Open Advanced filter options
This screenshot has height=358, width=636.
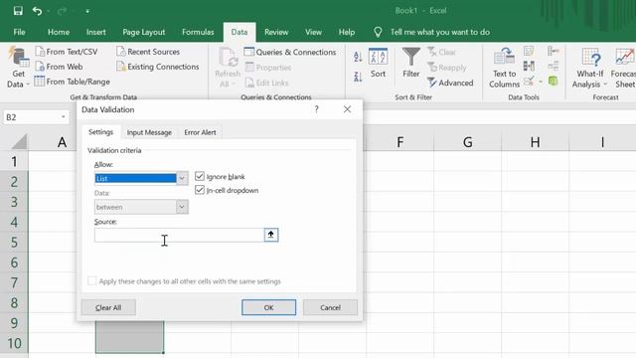tap(450, 83)
